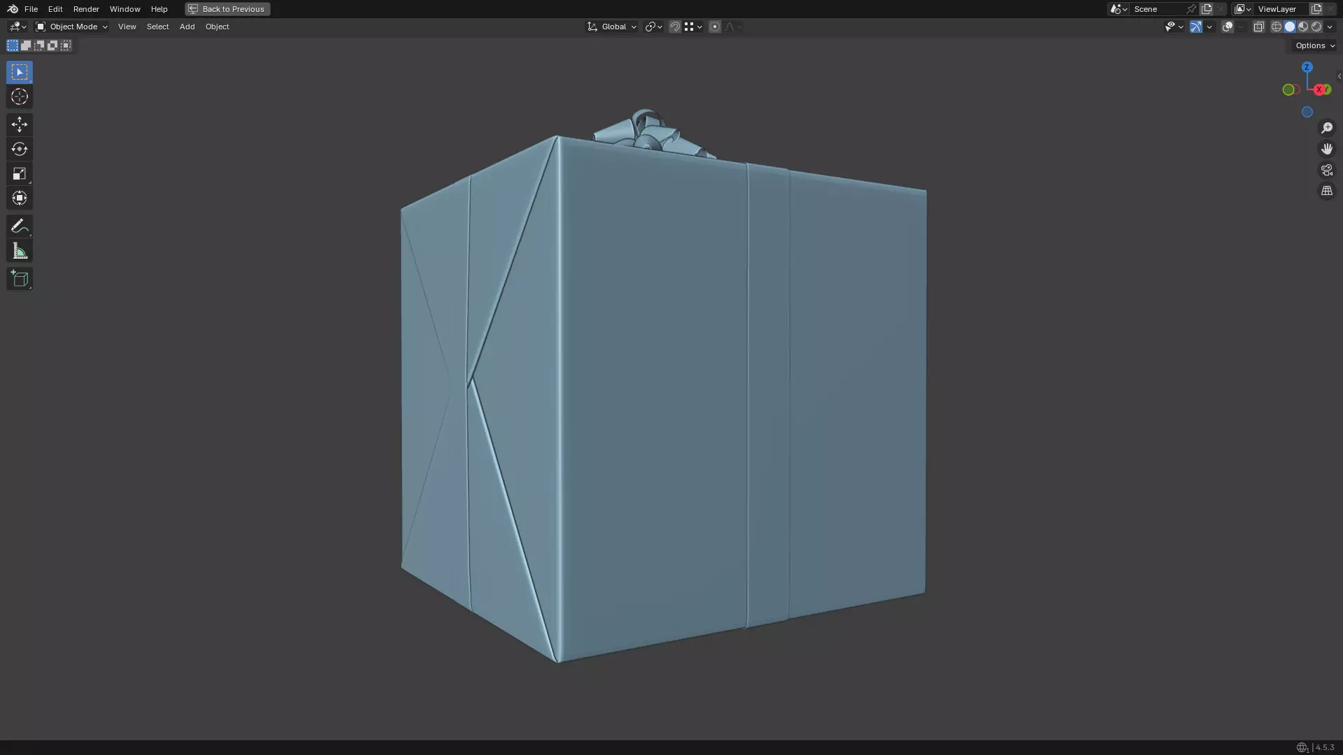
Task: Open the Render menu
Action: coord(86,9)
